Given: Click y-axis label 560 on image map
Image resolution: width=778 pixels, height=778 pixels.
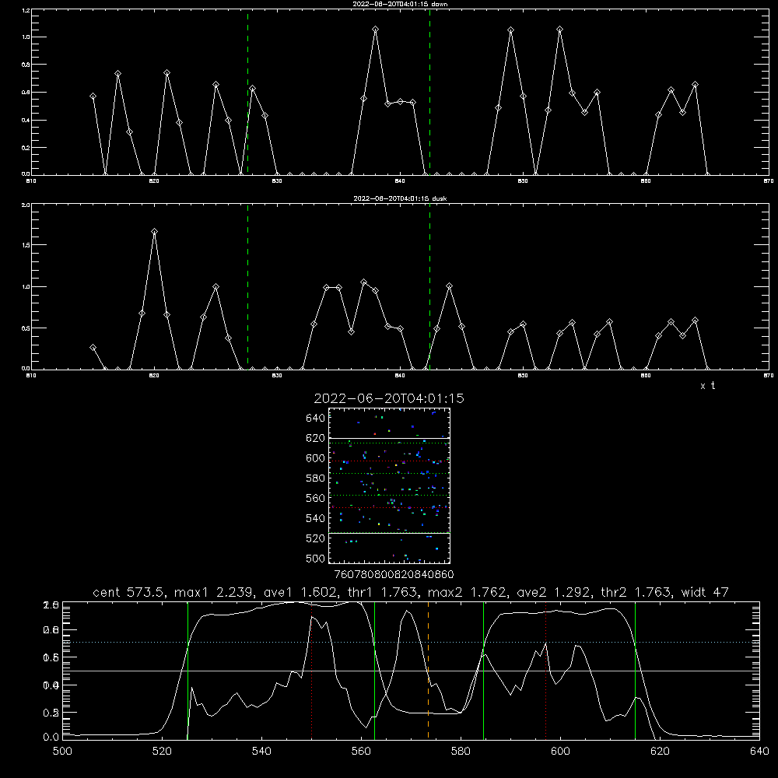Looking at the screenshot, I should pos(316,498).
